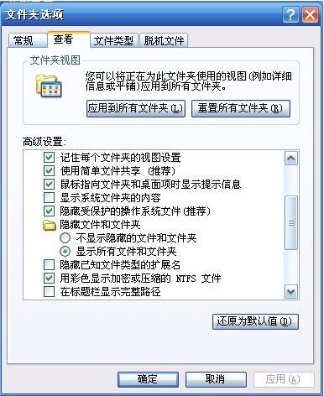The image size is (324, 396).
Task: Toggle 记住每个文件夹的视图设置 checkbox
Action: (49, 158)
